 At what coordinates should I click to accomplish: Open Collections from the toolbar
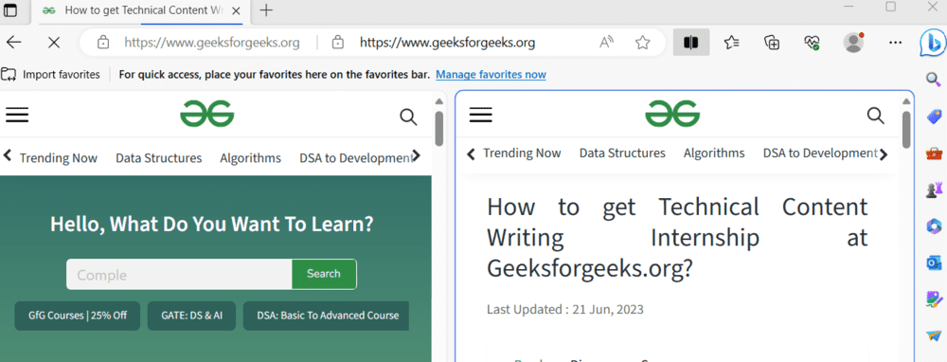tap(772, 43)
